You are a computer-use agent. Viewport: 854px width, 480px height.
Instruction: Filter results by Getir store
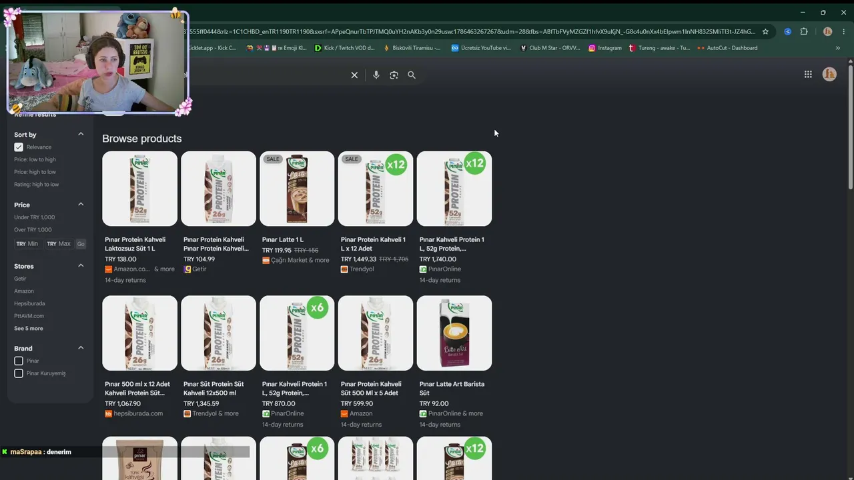(20, 279)
